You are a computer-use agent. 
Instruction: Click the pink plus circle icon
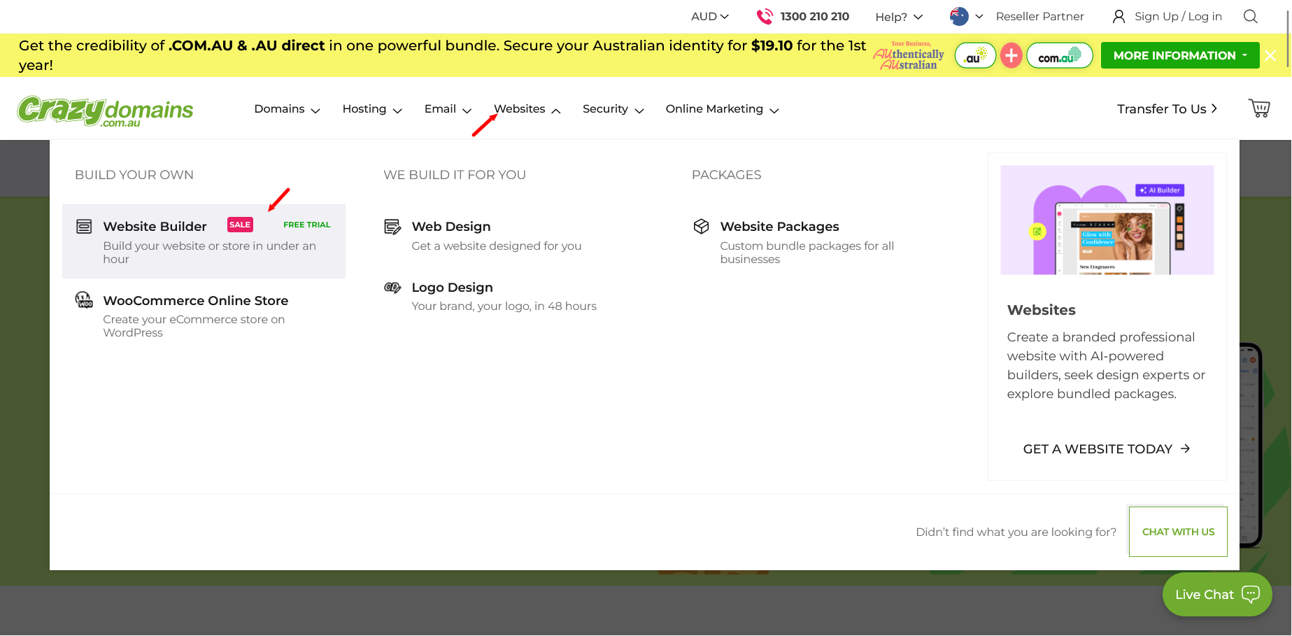click(x=1011, y=55)
